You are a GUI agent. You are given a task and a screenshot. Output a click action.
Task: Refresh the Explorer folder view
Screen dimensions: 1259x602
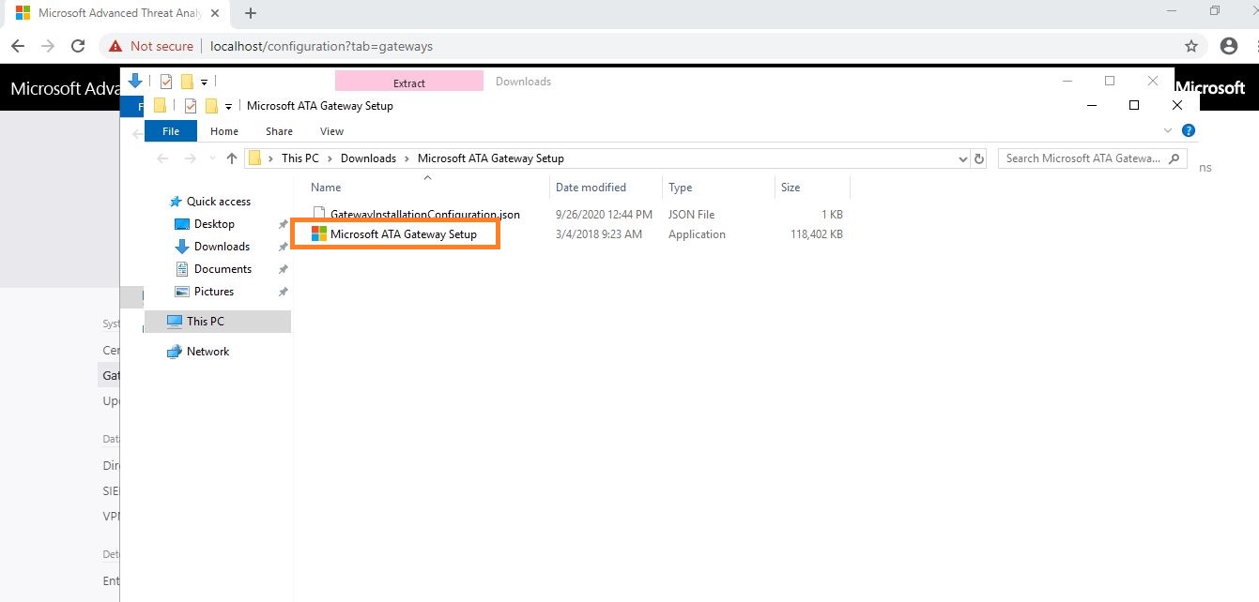979,158
